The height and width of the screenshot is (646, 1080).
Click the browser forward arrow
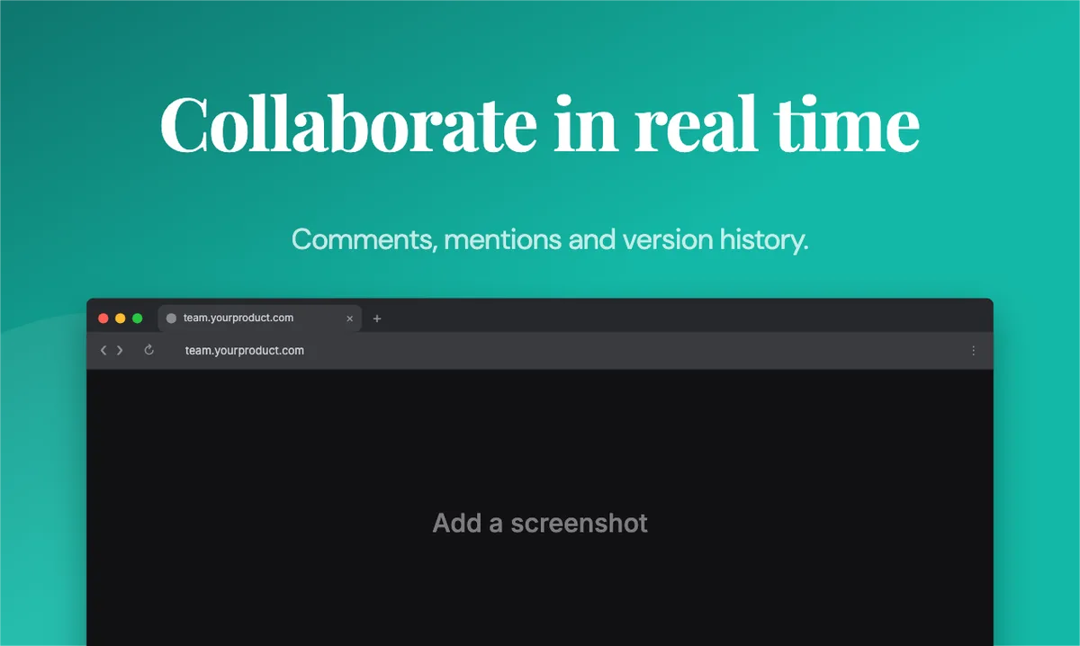[120, 350]
